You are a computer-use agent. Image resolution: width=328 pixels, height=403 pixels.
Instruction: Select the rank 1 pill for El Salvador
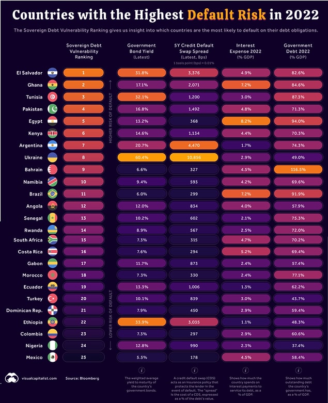pyautogui.click(x=83, y=73)
